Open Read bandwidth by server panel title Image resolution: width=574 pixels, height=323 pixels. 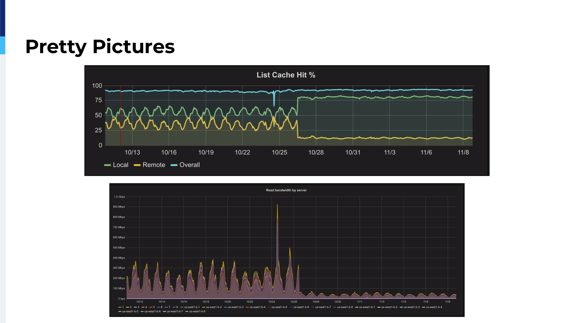point(286,190)
